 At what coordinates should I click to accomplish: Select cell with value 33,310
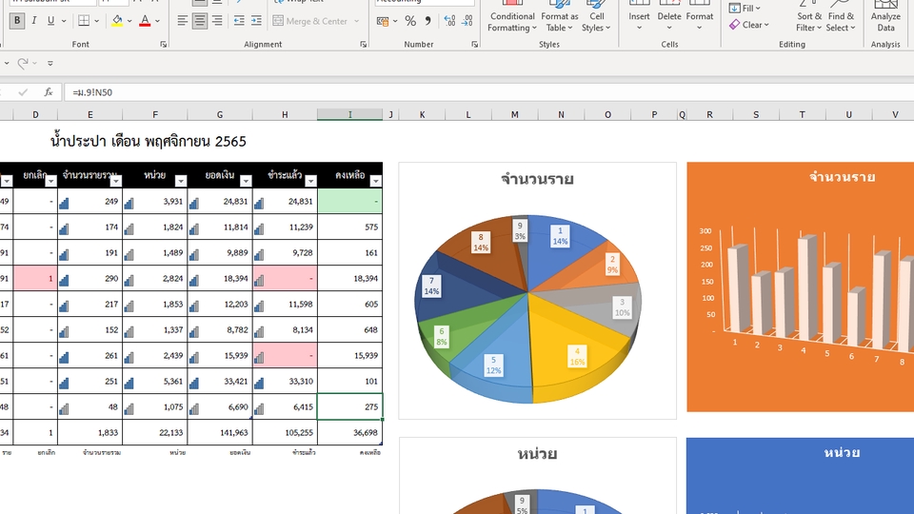point(285,381)
